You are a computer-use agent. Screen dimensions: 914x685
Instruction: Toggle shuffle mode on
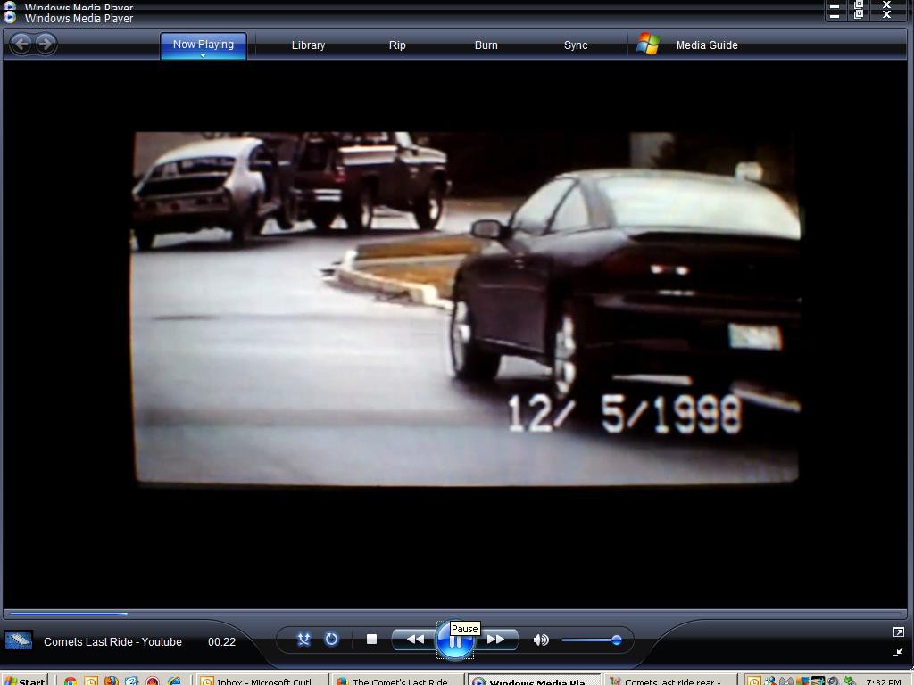(303, 640)
